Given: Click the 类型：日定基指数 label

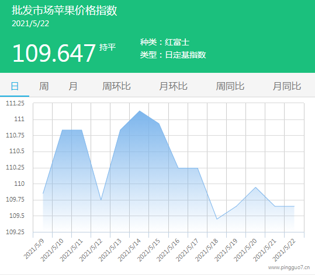Looking at the screenshot, I should [x=173, y=55].
